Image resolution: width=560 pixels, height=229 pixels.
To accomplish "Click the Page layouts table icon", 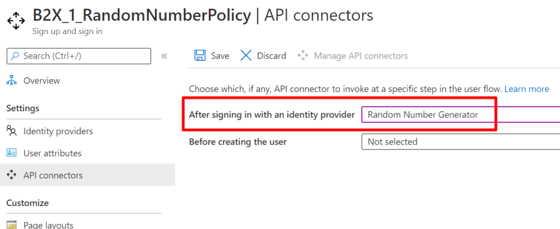I will coord(12,225).
